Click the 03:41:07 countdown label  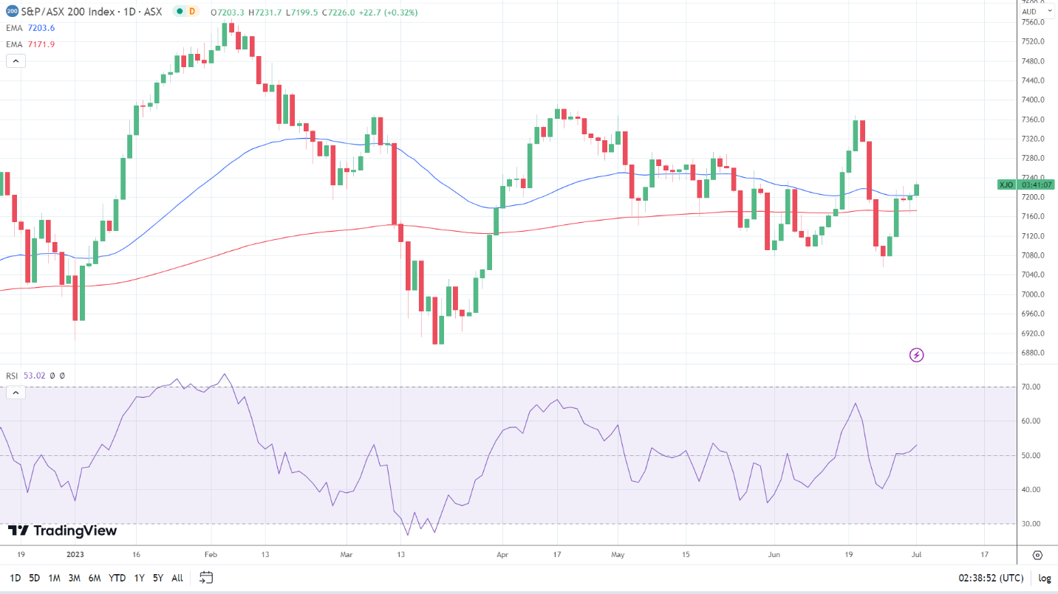1038,184
